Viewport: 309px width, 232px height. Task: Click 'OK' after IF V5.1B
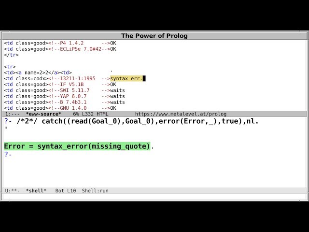[x=113, y=85]
